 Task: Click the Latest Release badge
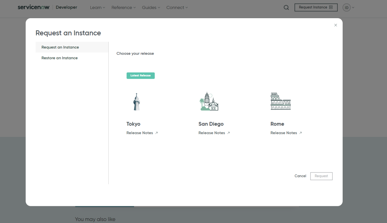click(141, 76)
